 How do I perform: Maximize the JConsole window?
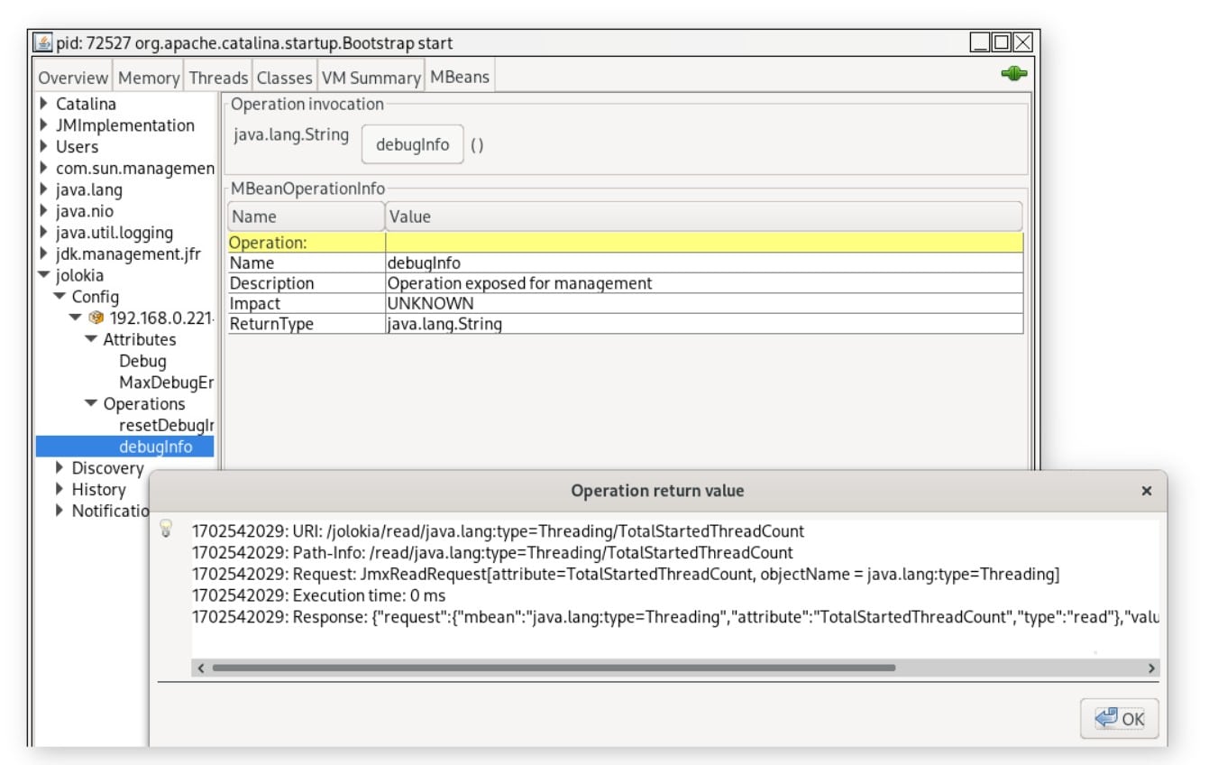pyautogui.click(x=1001, y=42)
